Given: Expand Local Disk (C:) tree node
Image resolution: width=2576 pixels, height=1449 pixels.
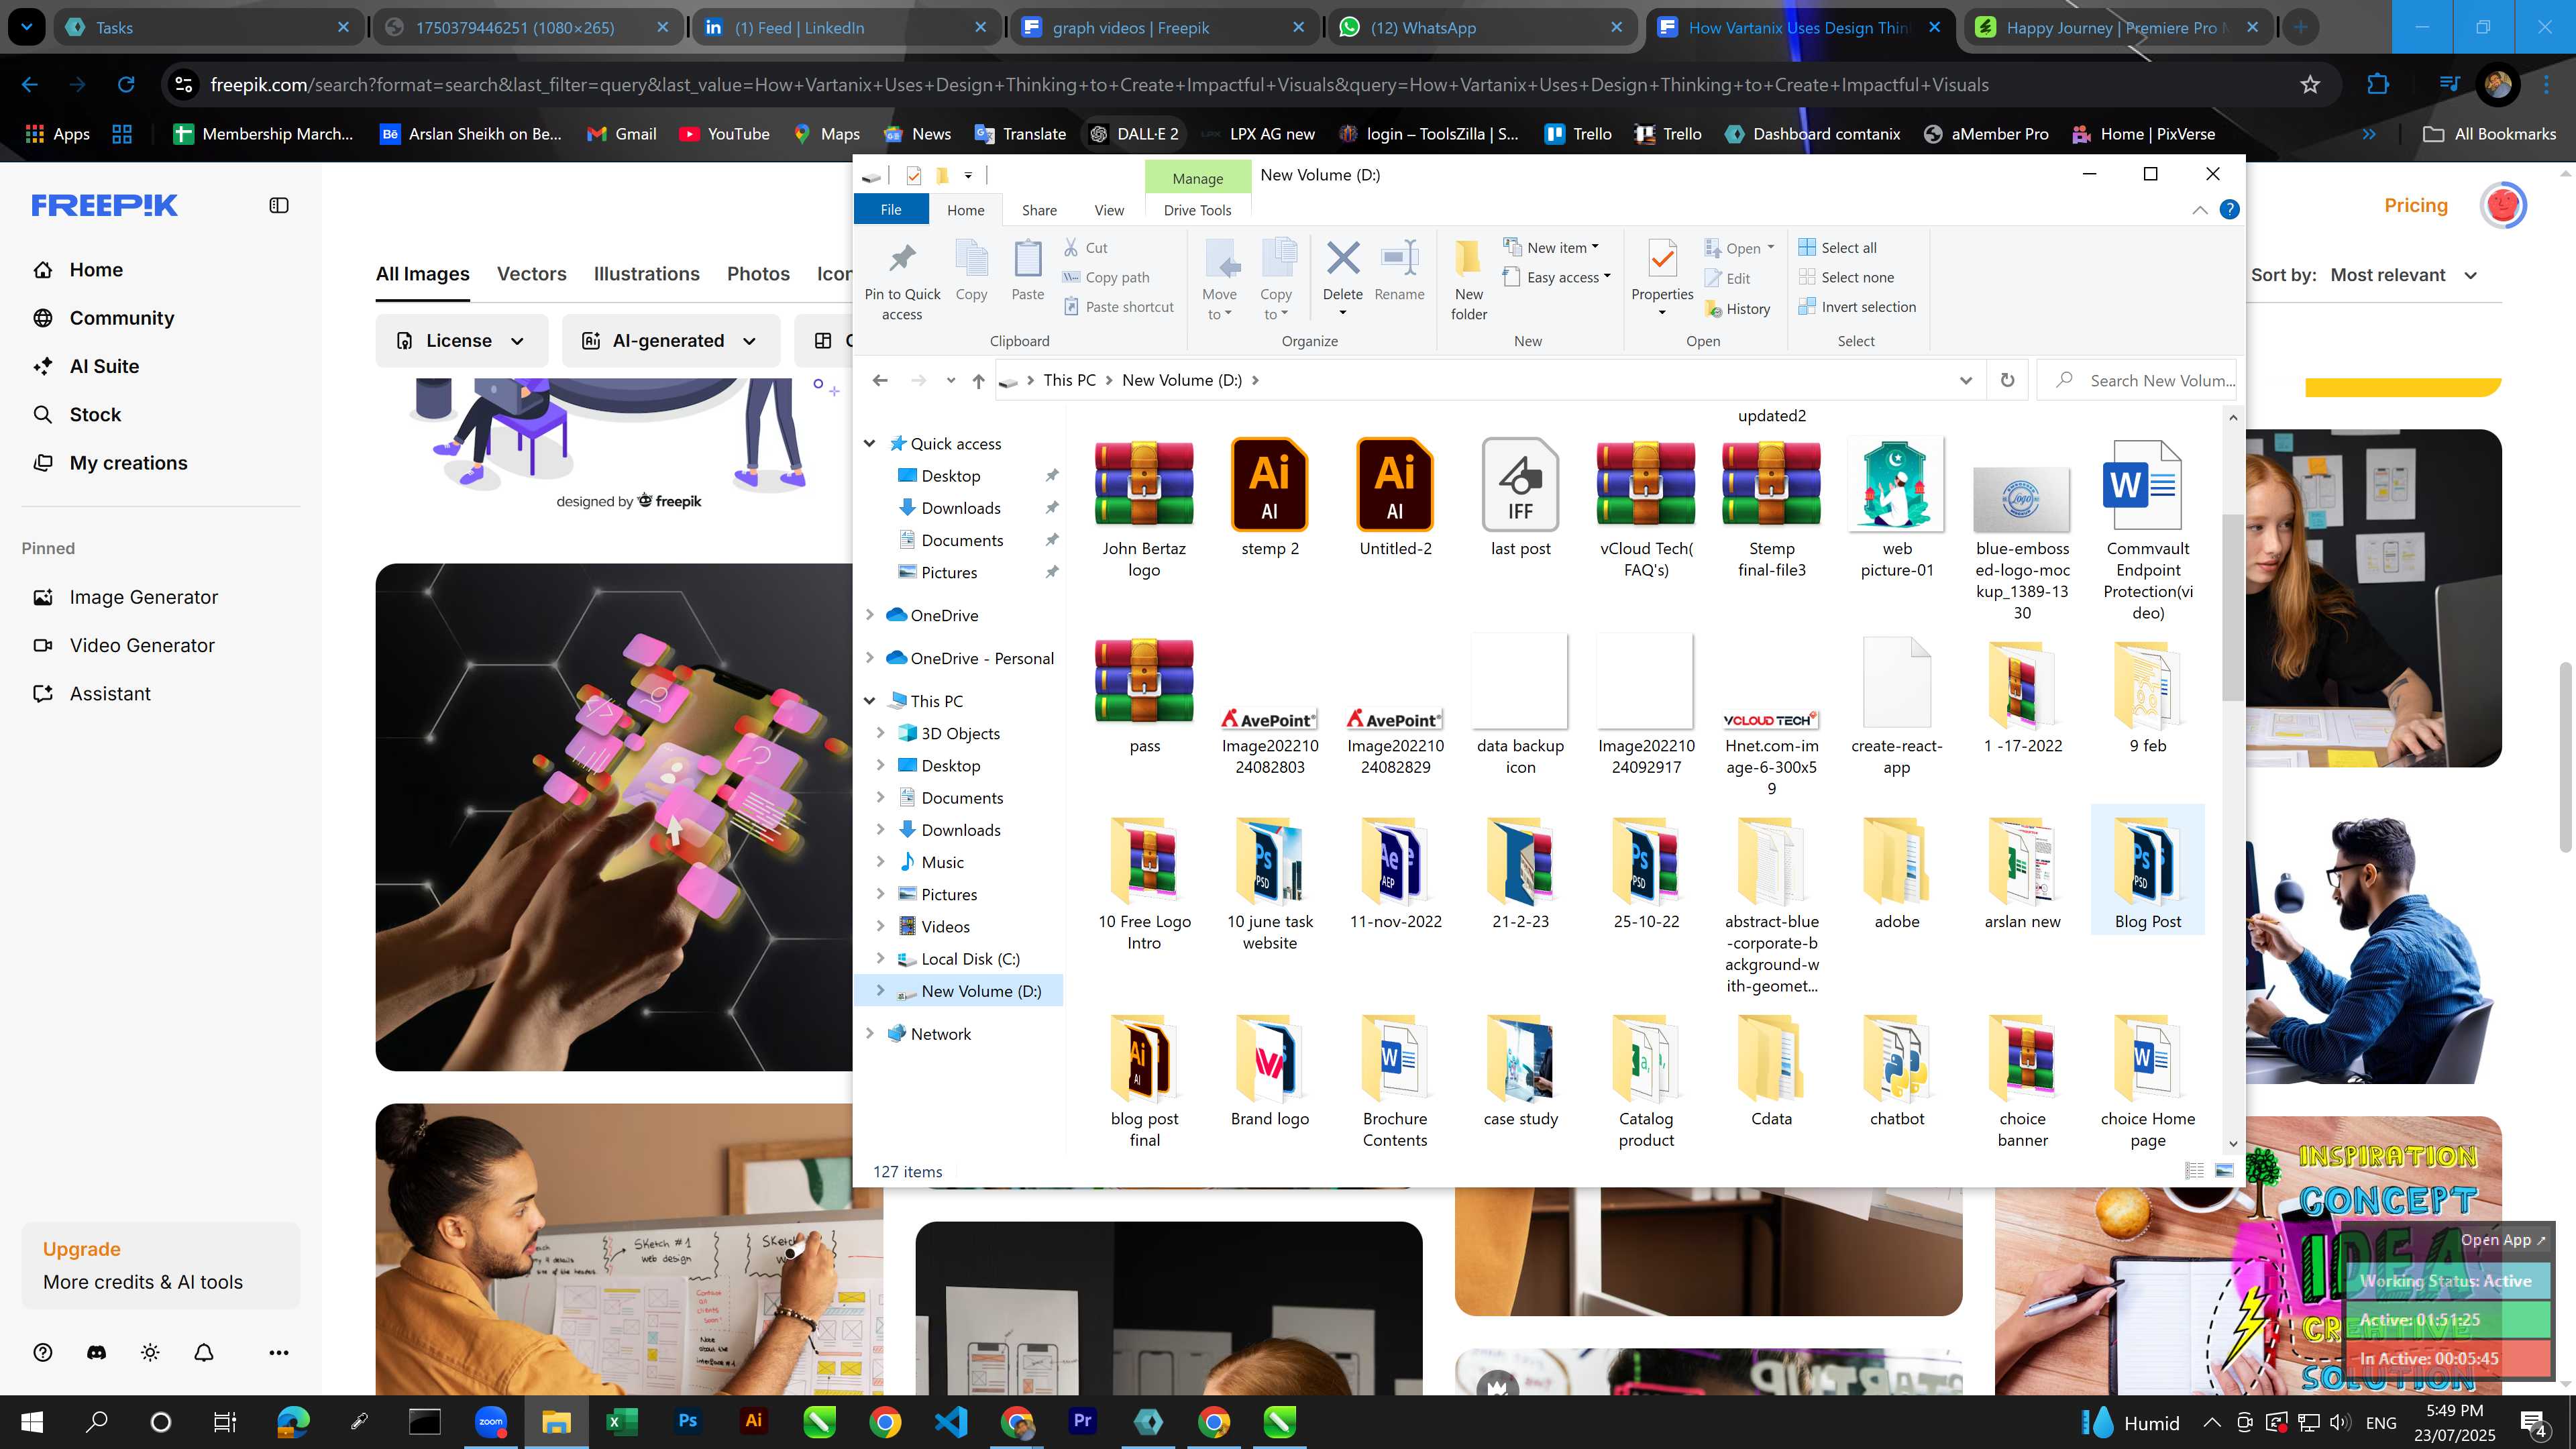Looking at the screenshot, I should point(880,959).
